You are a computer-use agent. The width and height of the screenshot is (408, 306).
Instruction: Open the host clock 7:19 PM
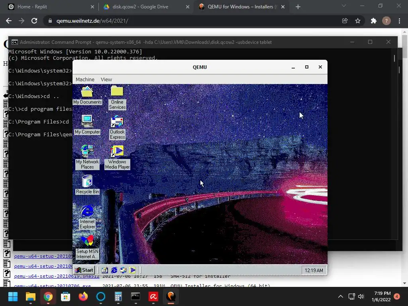click(x=381, y=296)
